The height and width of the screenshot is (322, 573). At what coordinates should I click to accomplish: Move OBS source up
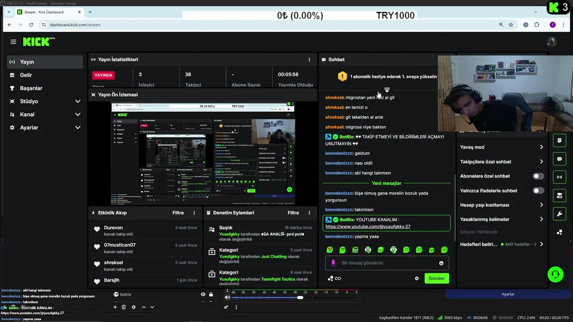[x=144, y=307]
